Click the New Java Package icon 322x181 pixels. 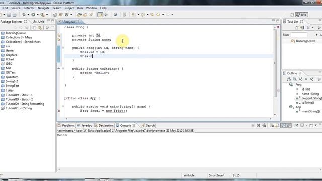click(61, 15)
